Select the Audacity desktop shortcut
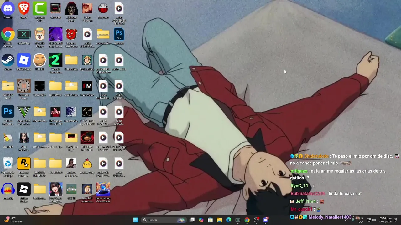 point(8,191)
